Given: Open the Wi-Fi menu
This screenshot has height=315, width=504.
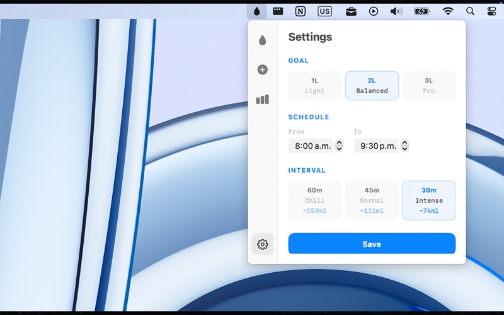Looking at the screenshot, I should 448,11.
